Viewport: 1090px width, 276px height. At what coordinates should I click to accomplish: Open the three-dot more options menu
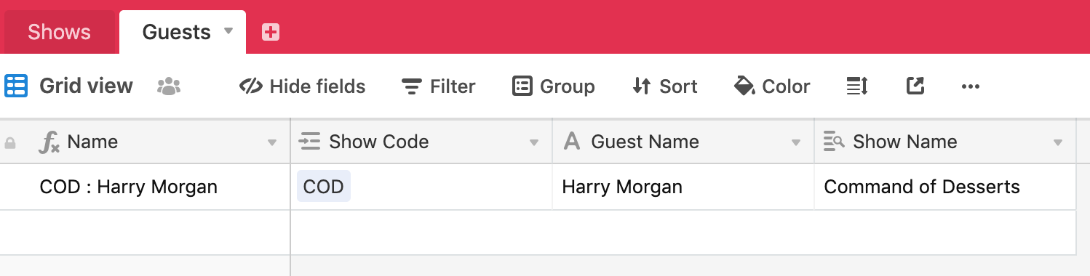971,86
